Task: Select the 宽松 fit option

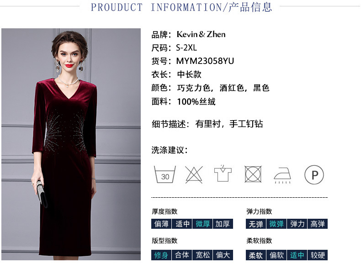Action: 202,255
